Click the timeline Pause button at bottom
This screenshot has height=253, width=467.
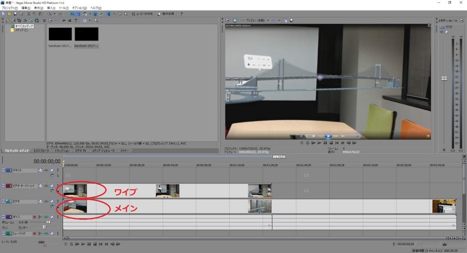click(x=89, y=244)
